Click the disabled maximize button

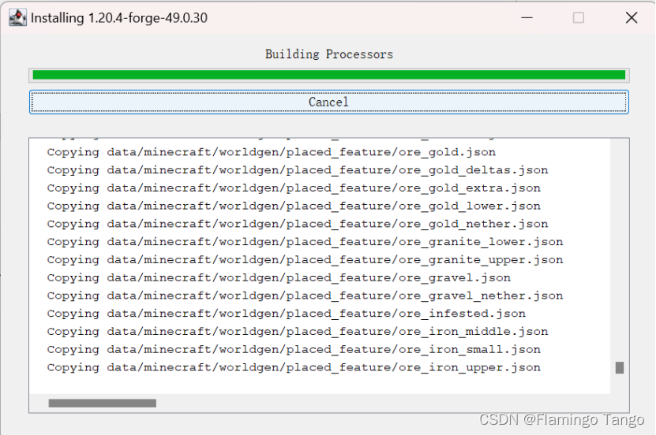pyautogui.click(x=579, y=17)
